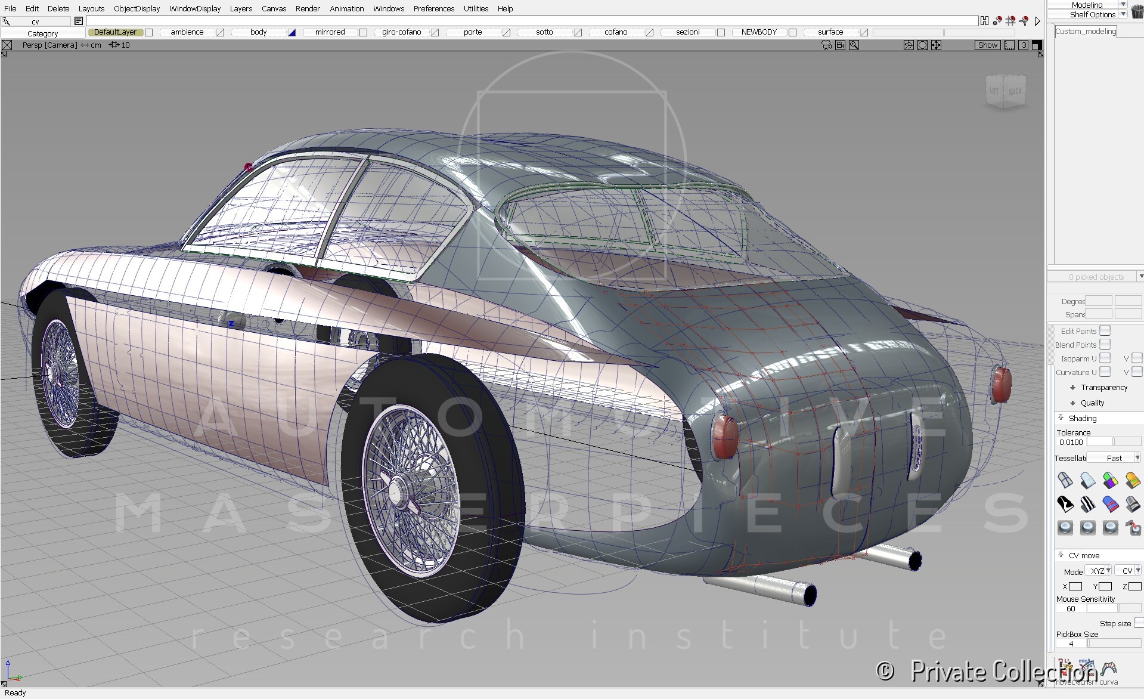Select the zebra stripes shading icon
Viewport: 1144px width, 699px height.
click(x=1087, y=505)
